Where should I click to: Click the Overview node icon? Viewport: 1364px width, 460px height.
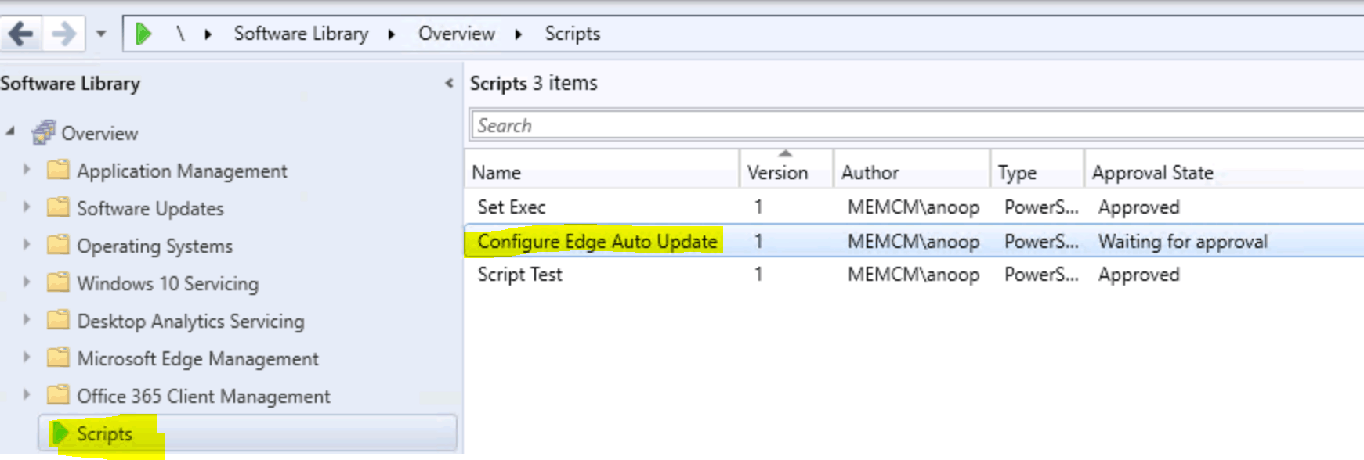pyautogui.click(x=44, y=133)
